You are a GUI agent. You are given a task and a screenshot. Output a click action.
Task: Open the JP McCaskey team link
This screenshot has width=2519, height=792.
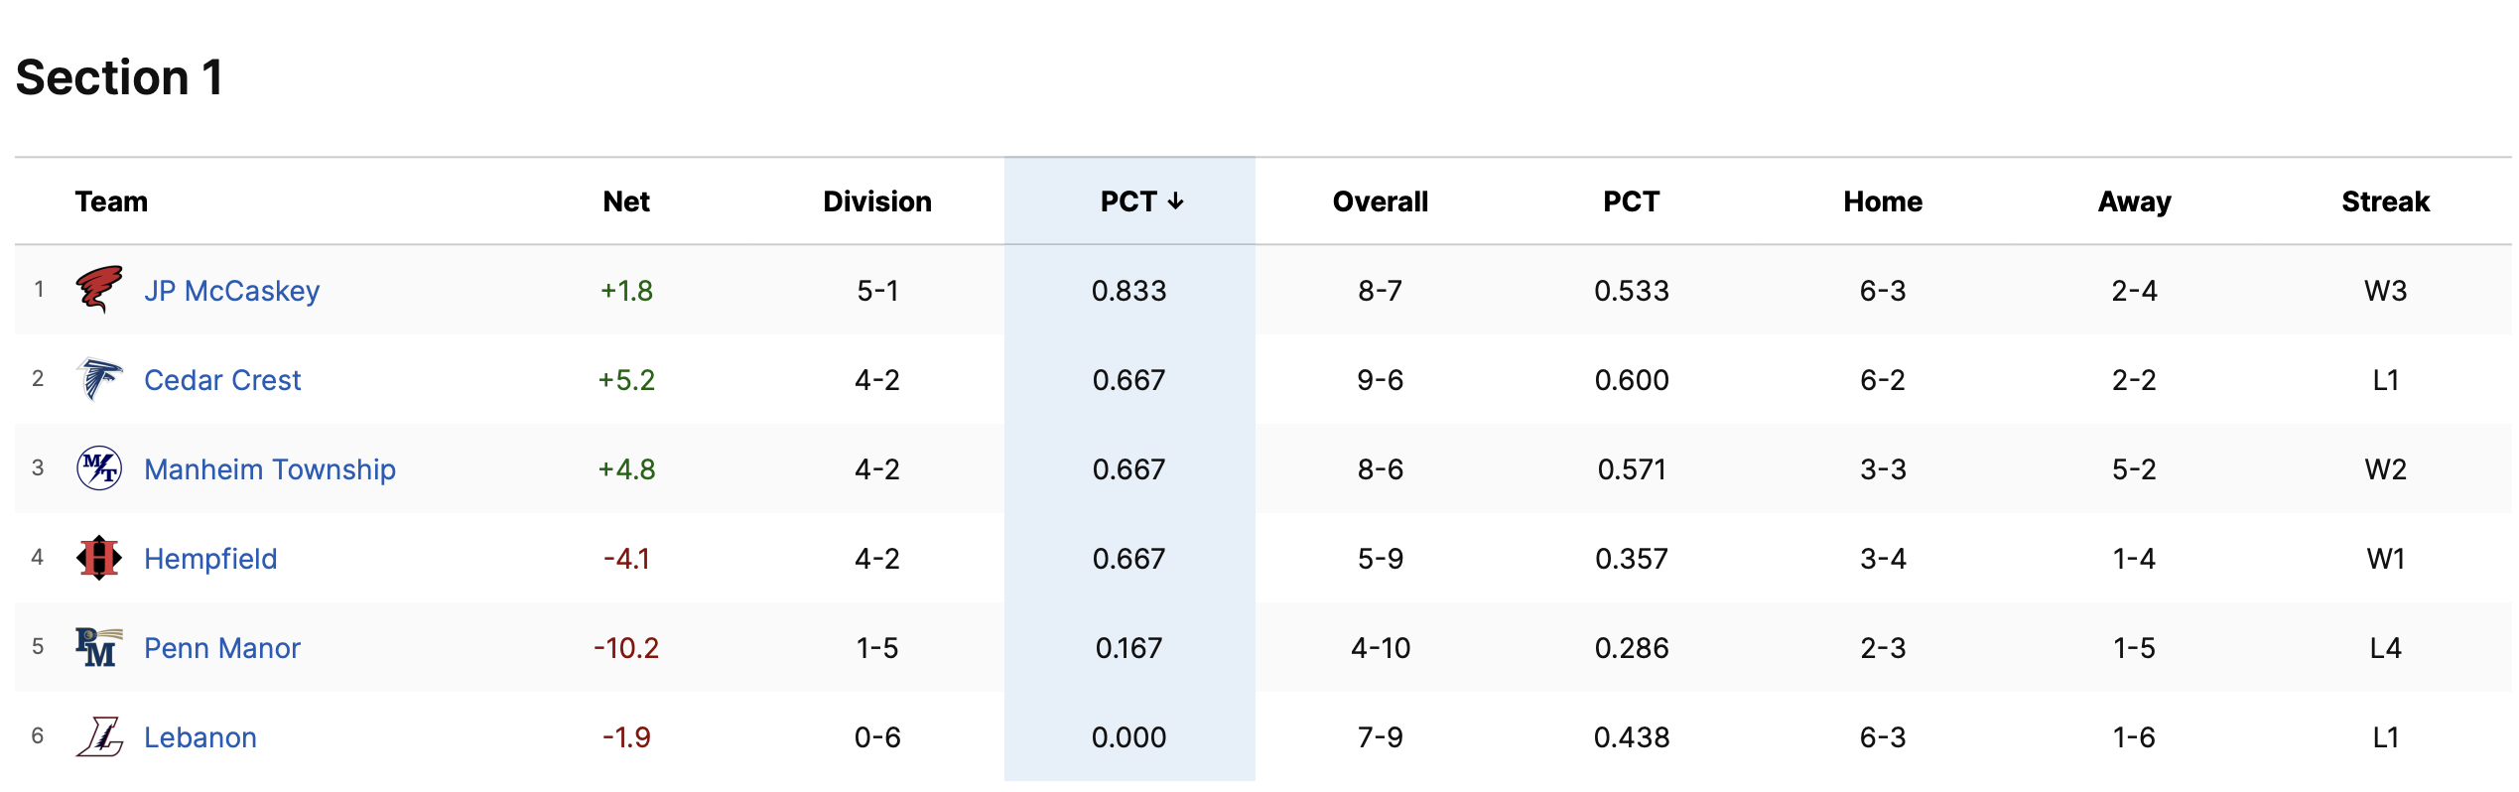(231, 291)
